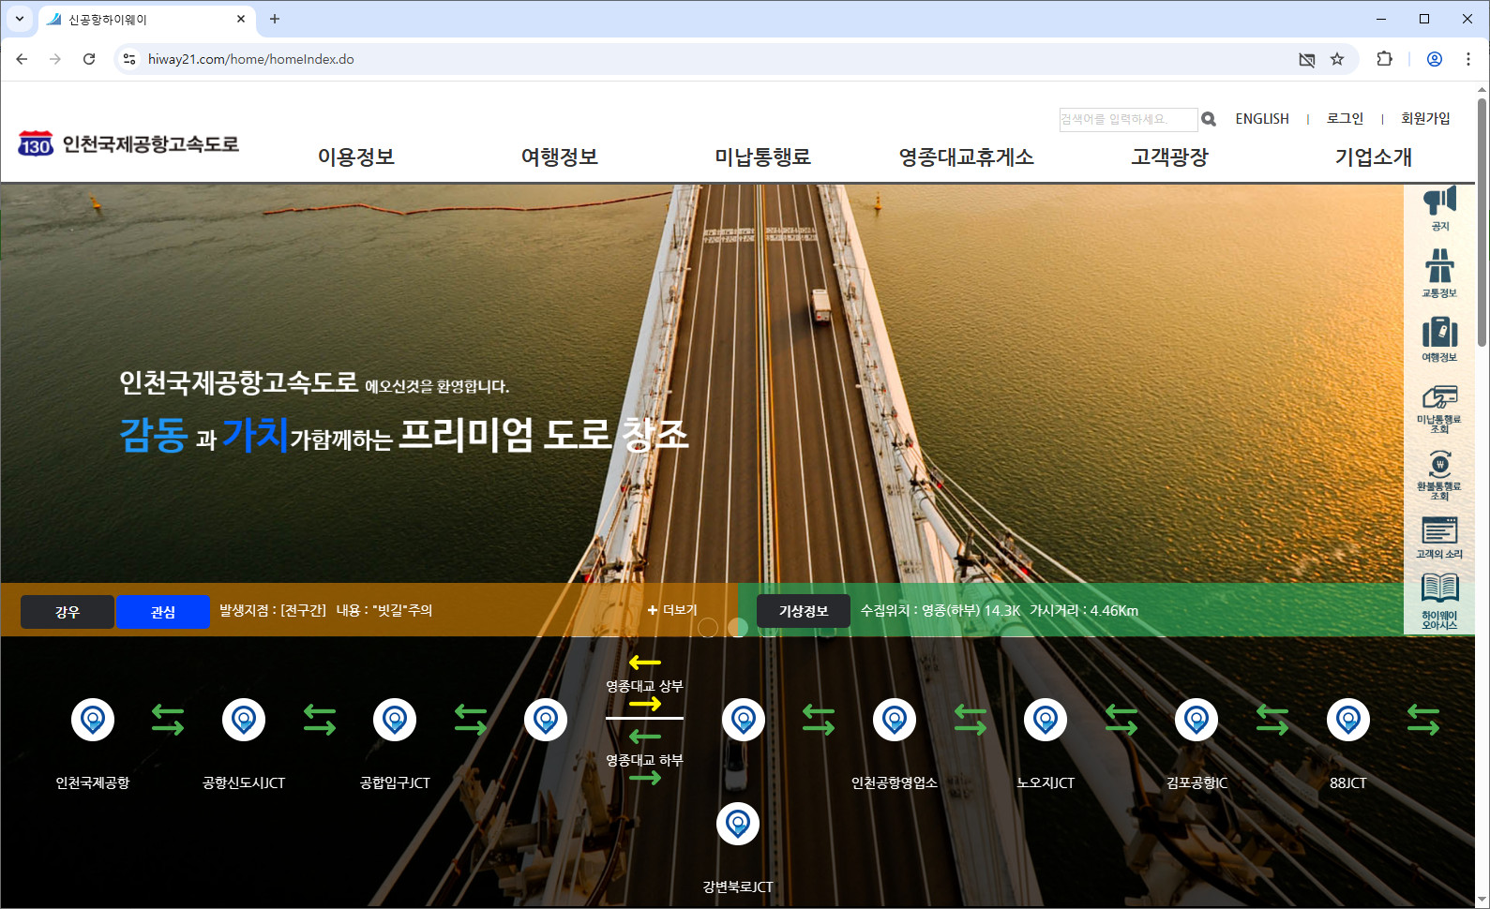1490x909 pixels.
Task: Open the 이용정보 menu
Action: pos(356,156)
